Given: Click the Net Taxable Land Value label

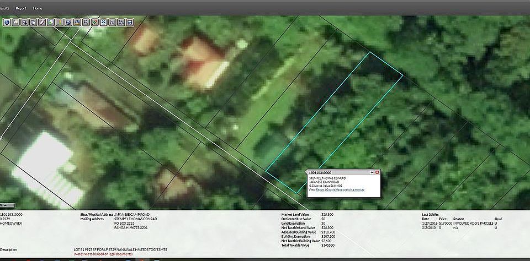Looking at the screenshot, I should point(298,227).
